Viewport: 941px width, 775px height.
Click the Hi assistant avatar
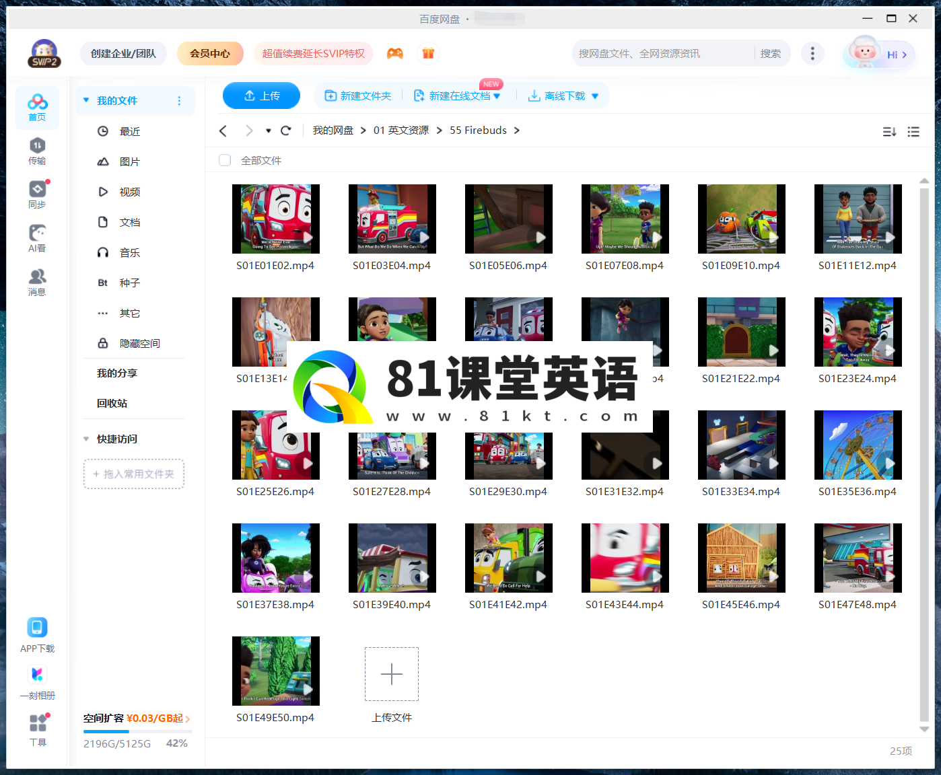click(878, 54)
